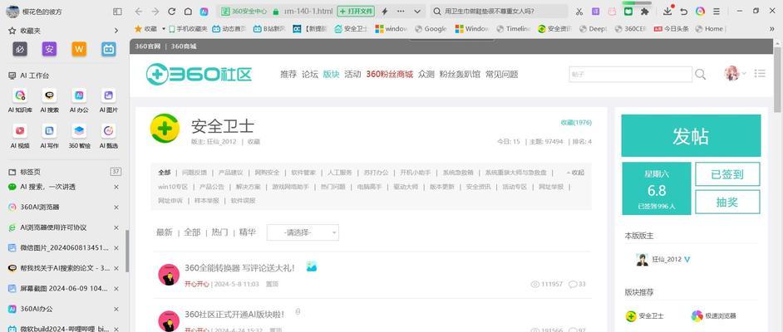Image resolution: width=783 pixels, height=332 pixels.
Task: Open the 常见问题 navigation item
Action: pos(501,74)
